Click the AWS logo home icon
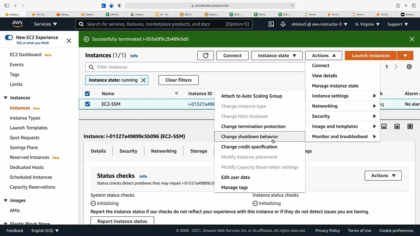Viewport: 420px width, 236px height. [x=18, y=24]
